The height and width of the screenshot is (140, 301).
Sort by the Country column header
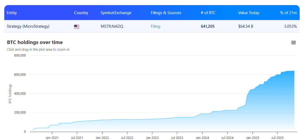(x=81, y=13)
